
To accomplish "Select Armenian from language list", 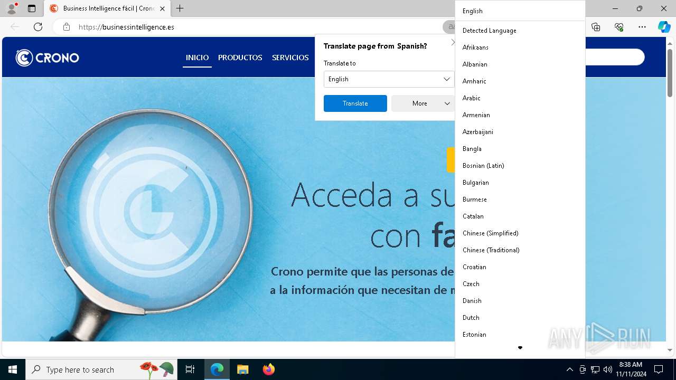I will (x=520, y=115).
